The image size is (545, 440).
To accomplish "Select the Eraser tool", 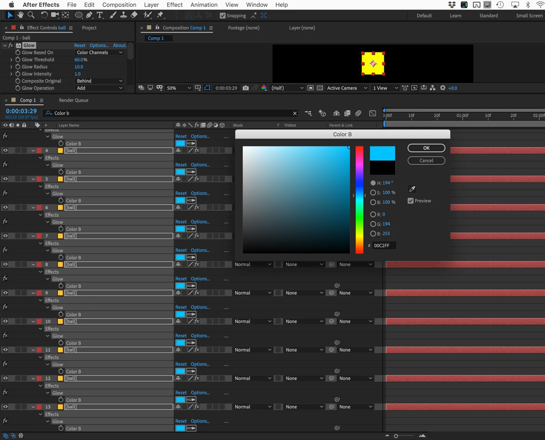I will tap(134, 15).
